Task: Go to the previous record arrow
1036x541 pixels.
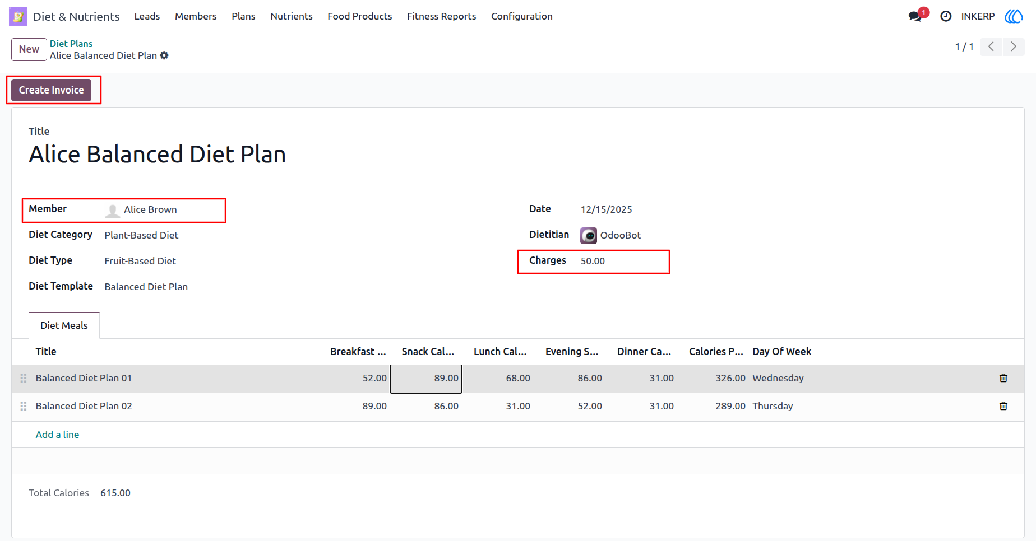Action: pos(991,46)
